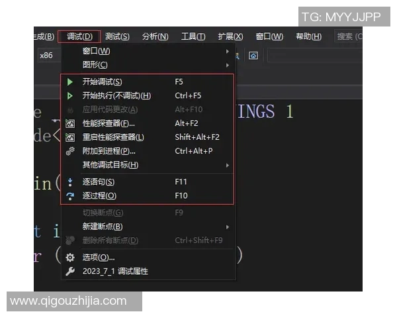Click the delete all breakpoints icon
This screenshot has width=397, height=318.
coord(70,240)
